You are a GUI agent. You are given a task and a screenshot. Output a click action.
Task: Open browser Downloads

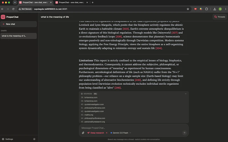(x=215, y=9)
